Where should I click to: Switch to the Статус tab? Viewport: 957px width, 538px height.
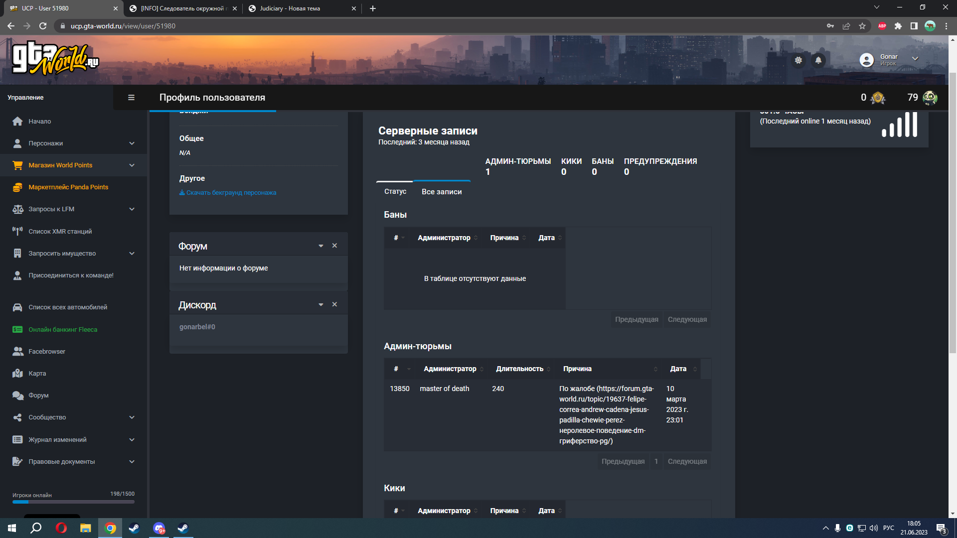pos(395,192)
